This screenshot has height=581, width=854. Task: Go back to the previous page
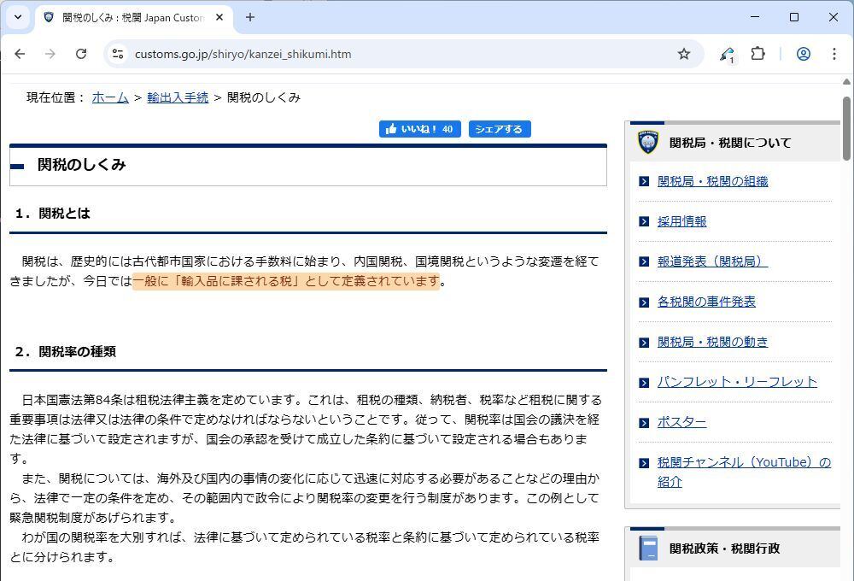click(x=20, y=54)
